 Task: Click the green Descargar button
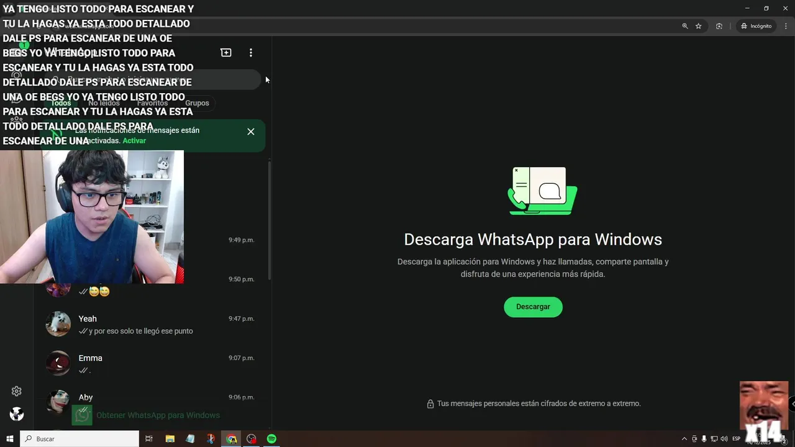533,307
